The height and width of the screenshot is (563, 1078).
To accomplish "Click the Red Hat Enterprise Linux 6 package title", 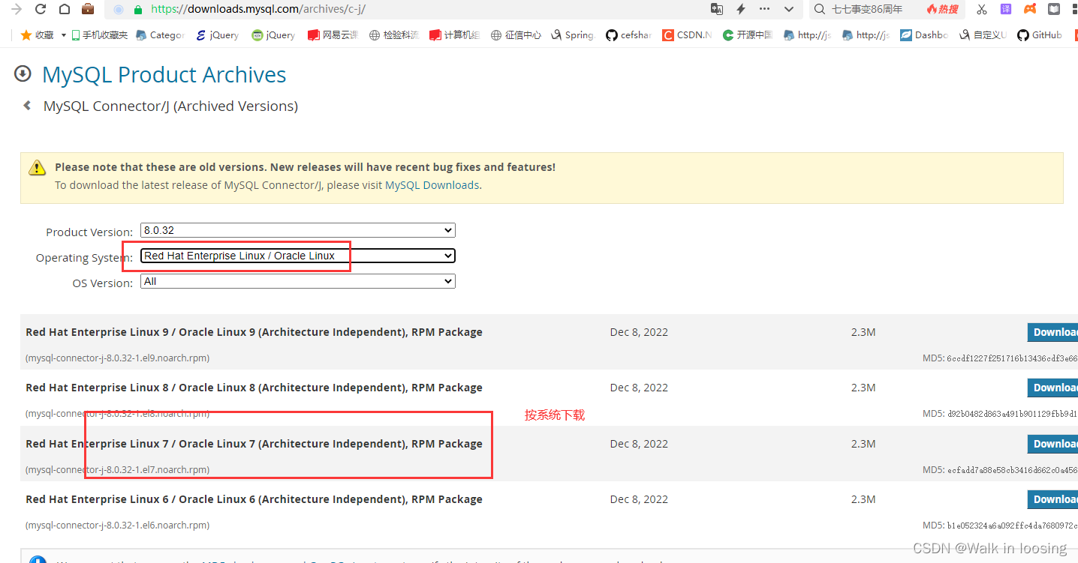I will click(254, 499).
